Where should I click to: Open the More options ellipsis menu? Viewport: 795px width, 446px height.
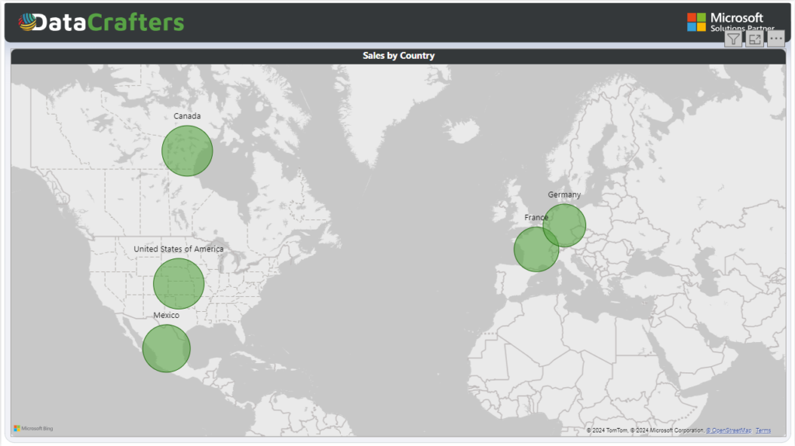point(776,39)
